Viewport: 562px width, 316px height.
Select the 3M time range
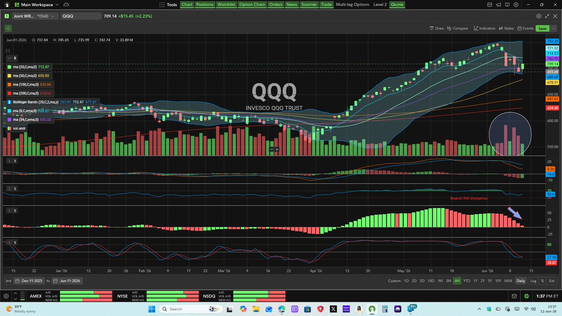click(x=448, y=281)
